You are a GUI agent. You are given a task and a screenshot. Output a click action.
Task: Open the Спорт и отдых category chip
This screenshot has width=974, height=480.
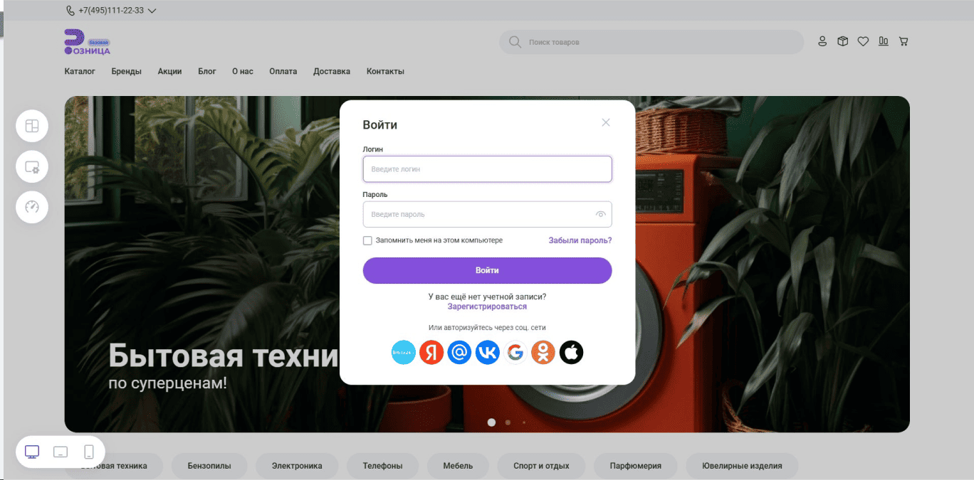(541, 466)
